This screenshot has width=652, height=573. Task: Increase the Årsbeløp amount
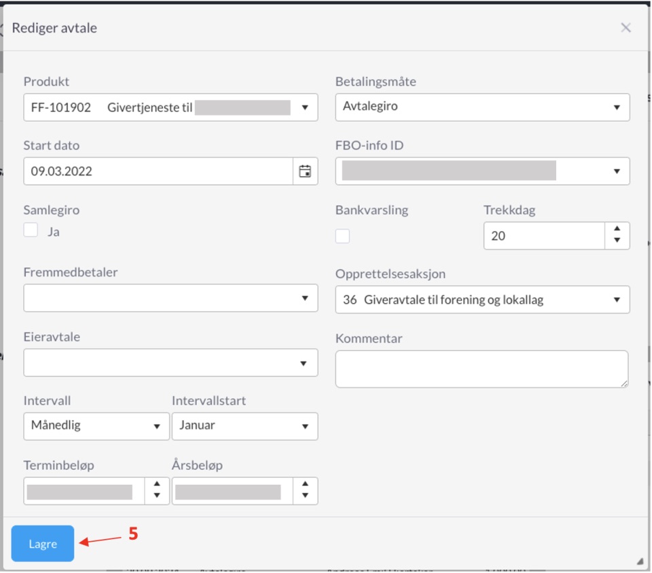click(x=305, y=485)
